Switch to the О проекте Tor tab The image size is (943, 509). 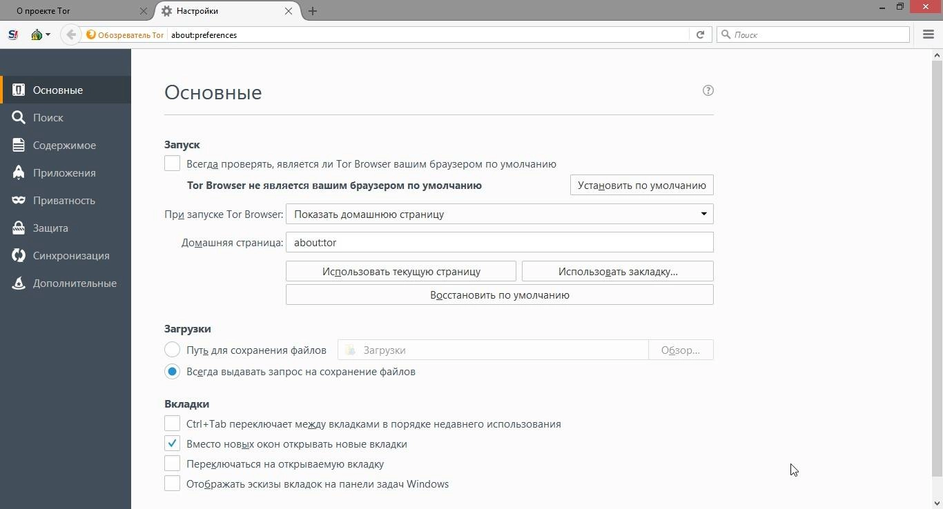coord(75,11)
